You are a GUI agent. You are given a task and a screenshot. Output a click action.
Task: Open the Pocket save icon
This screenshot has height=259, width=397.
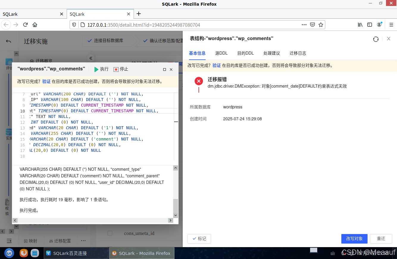click(x=312, y=25)
